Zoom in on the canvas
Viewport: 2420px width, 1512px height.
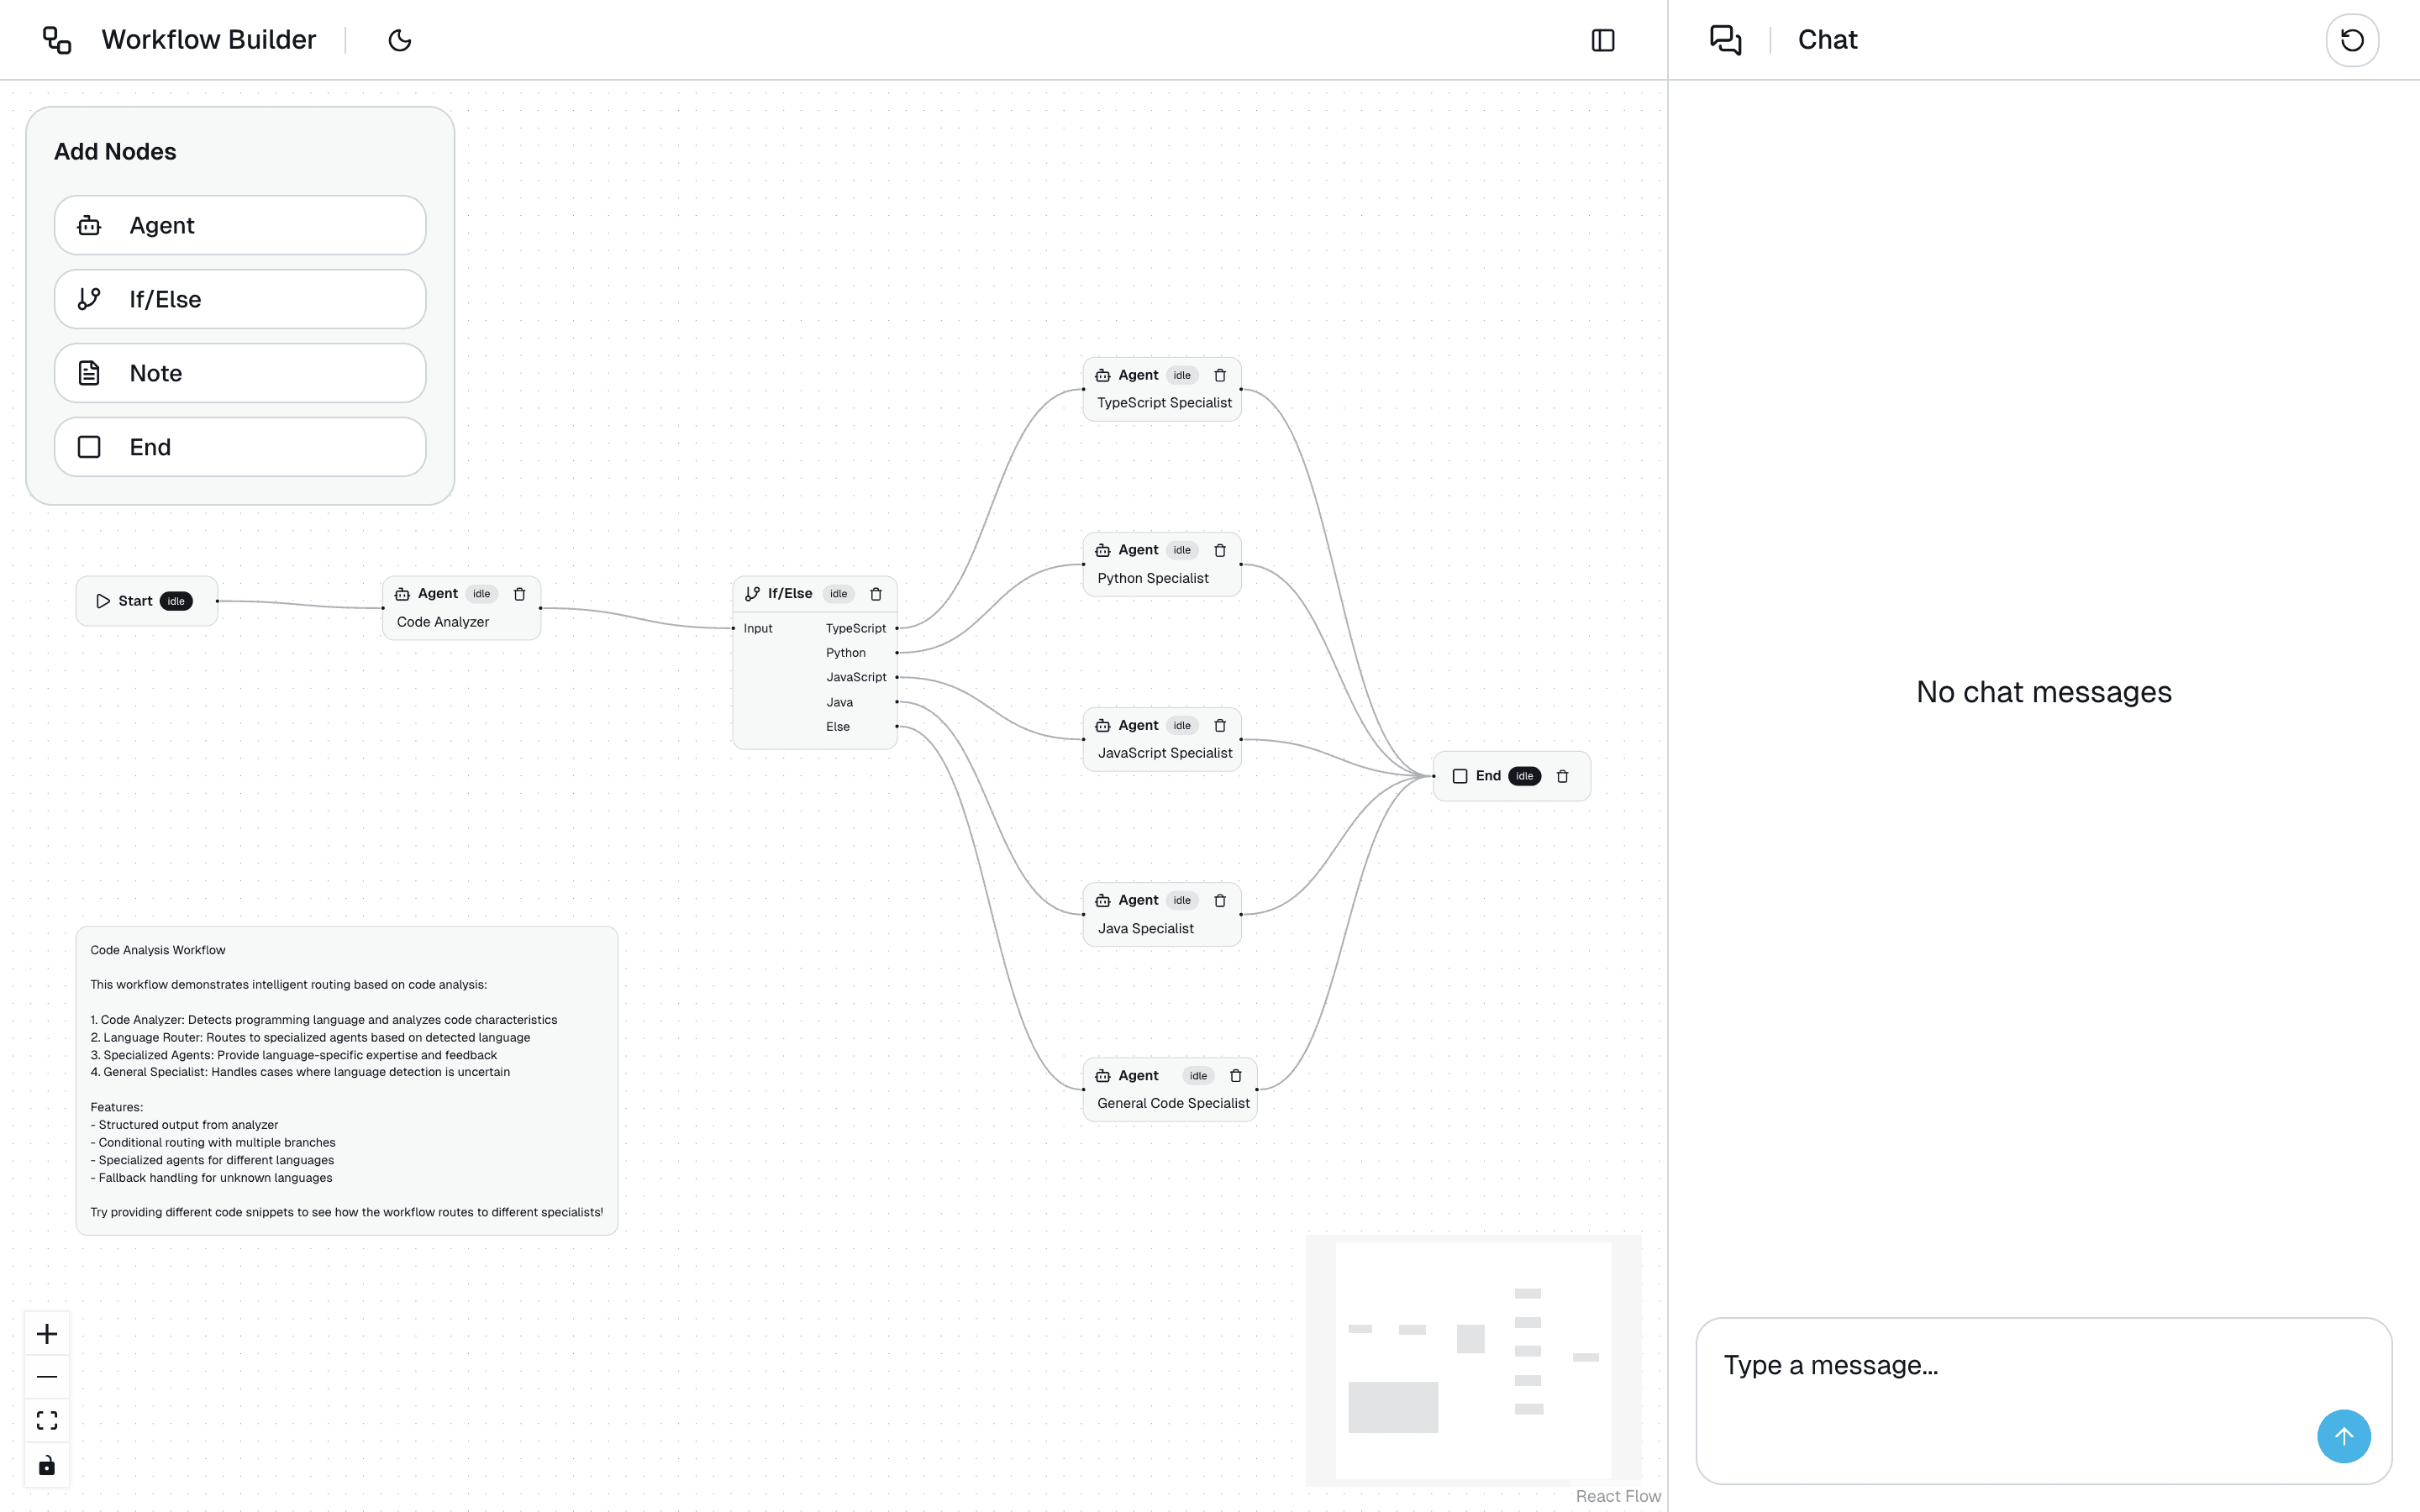click(47, 1334)
